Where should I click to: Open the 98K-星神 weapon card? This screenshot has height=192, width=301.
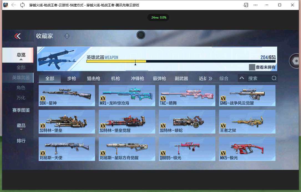pos(67,95)
